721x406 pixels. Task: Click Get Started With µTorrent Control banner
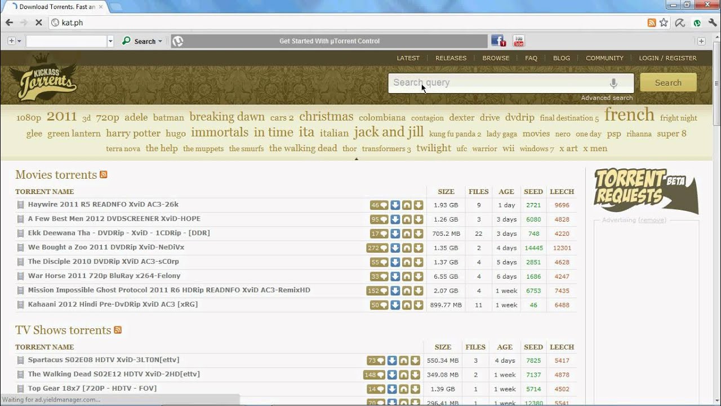tap(330, 41)
